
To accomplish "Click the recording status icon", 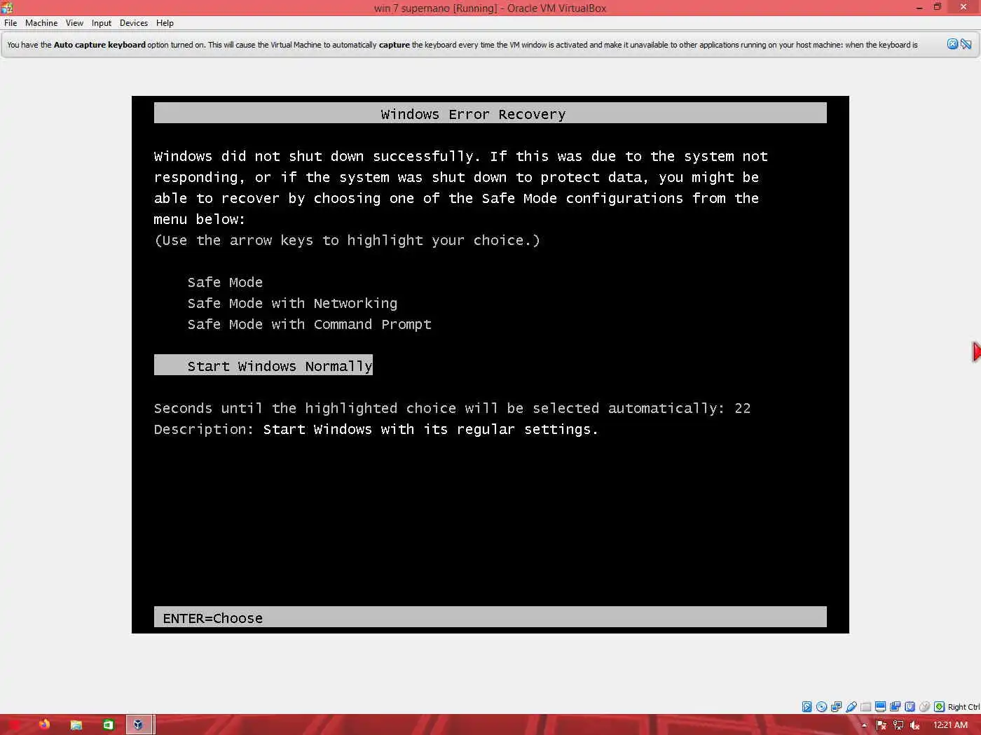I will [895, 706].
